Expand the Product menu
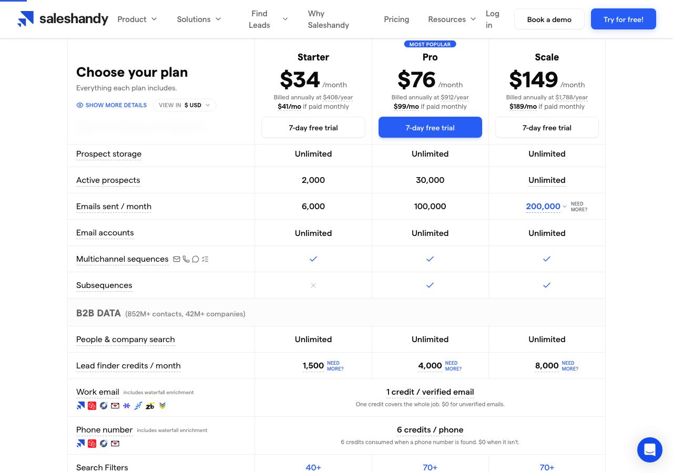Viewport: 673px width, 473px height. click(137, 19)
